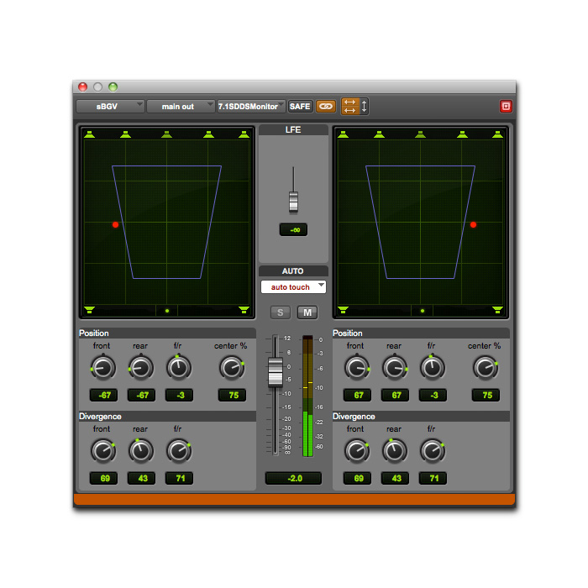This screenshot has width=588, height=588.
Task: Click top-left speaker icon in left panner
Action: pyautogui.click(x=89, y=134)
